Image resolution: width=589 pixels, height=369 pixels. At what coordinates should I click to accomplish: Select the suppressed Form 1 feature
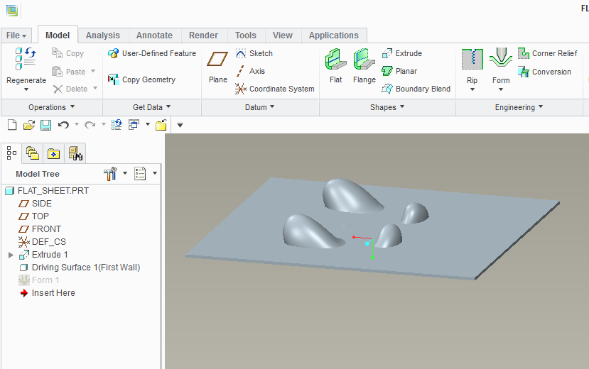point(38,280)
